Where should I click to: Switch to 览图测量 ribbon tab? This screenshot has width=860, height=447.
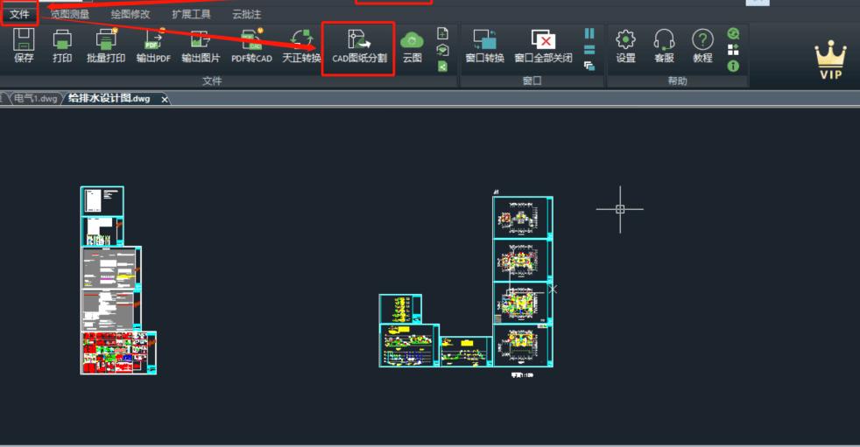coord(70,14)
